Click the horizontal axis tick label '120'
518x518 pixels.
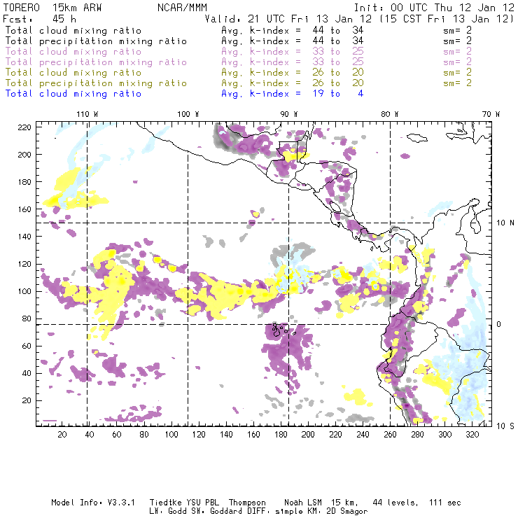(x=199, y=435)
